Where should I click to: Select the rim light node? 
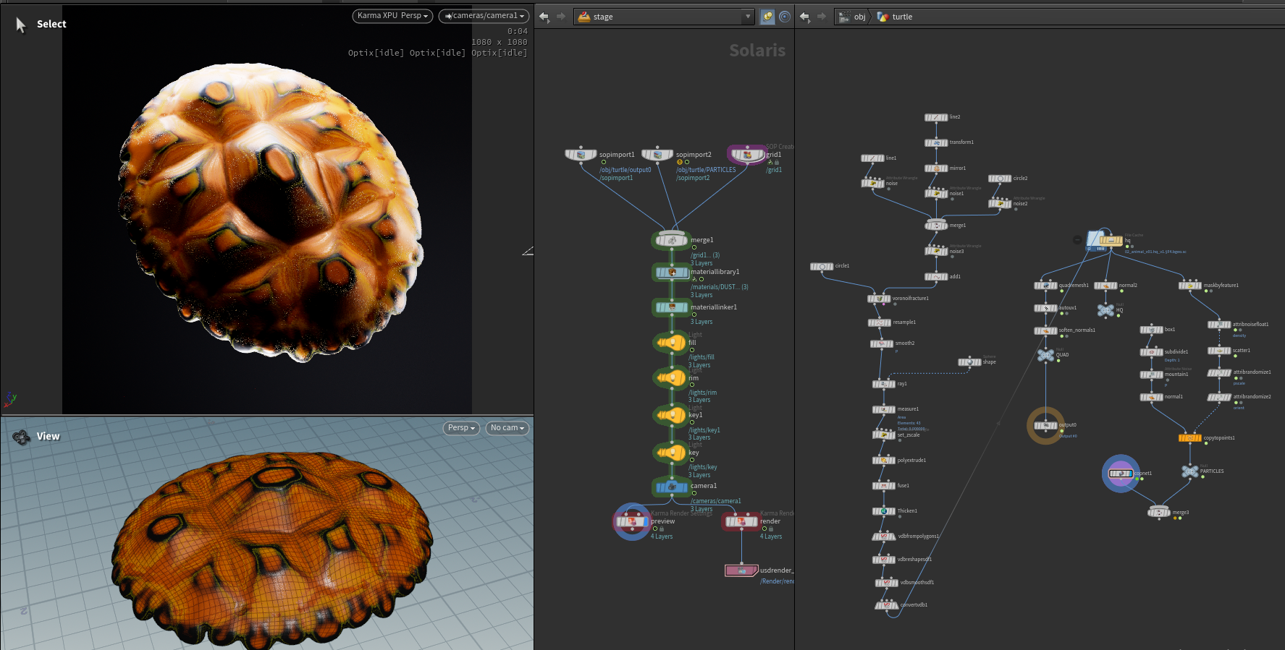coord(672,377)
